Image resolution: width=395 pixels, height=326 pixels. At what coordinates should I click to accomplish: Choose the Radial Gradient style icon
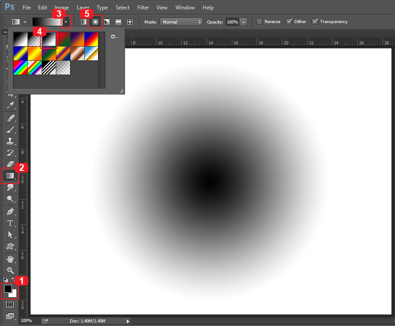point(95,22)
